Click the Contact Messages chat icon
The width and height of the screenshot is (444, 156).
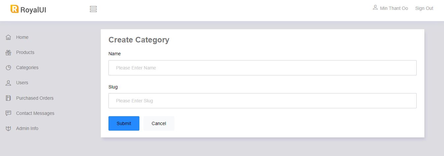[x=9, y=113]
